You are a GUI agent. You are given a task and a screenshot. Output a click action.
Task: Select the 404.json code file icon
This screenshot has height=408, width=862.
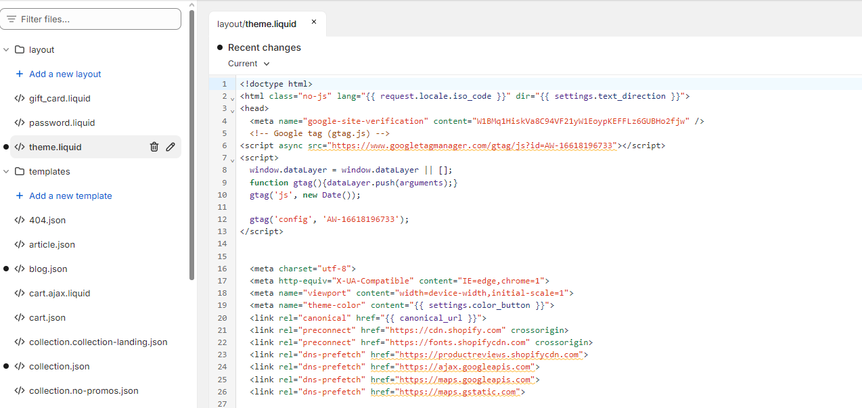20,220
